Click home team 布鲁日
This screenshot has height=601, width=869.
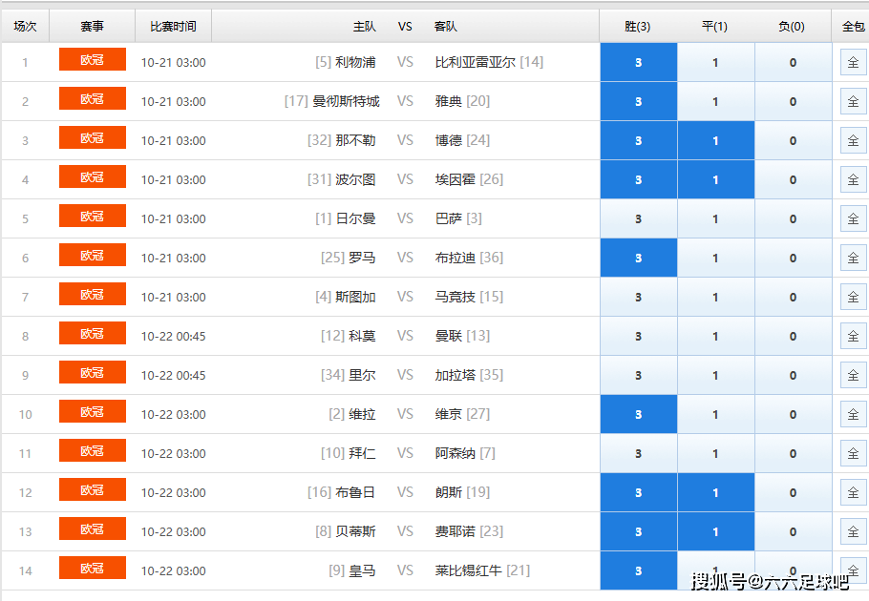[x=355, y=492]
